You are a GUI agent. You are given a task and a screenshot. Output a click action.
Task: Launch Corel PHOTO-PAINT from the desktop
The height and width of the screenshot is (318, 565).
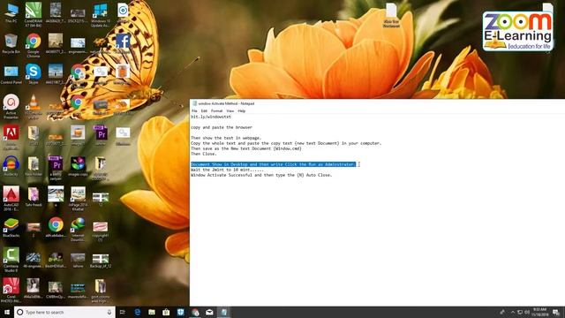click(11, 290)
